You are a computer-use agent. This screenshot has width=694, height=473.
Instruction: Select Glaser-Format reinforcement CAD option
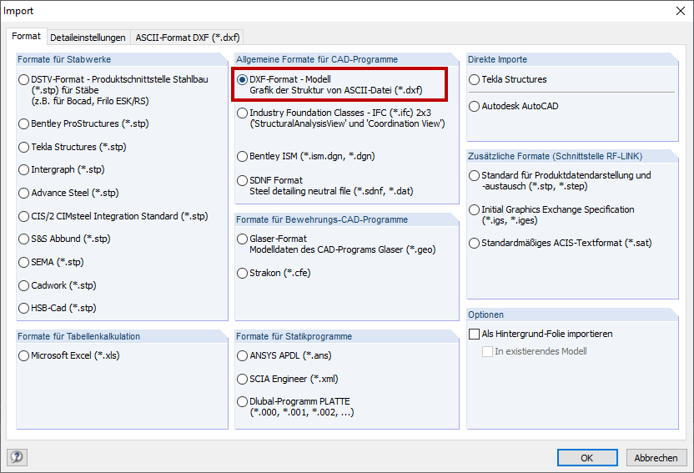242,239
